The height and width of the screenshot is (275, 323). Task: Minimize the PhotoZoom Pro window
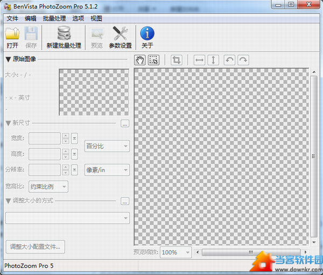coord(278,4)
